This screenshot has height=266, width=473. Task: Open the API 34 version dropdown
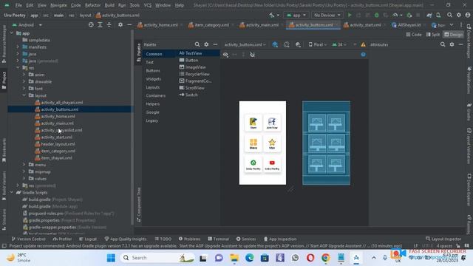[339, 44]
